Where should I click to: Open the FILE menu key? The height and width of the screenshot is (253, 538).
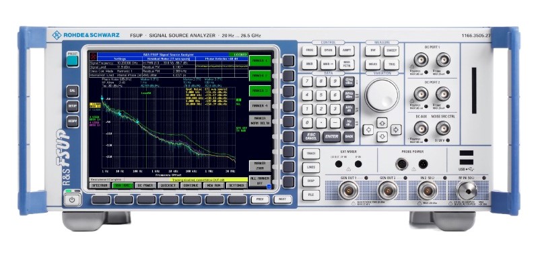click(311, 195)
